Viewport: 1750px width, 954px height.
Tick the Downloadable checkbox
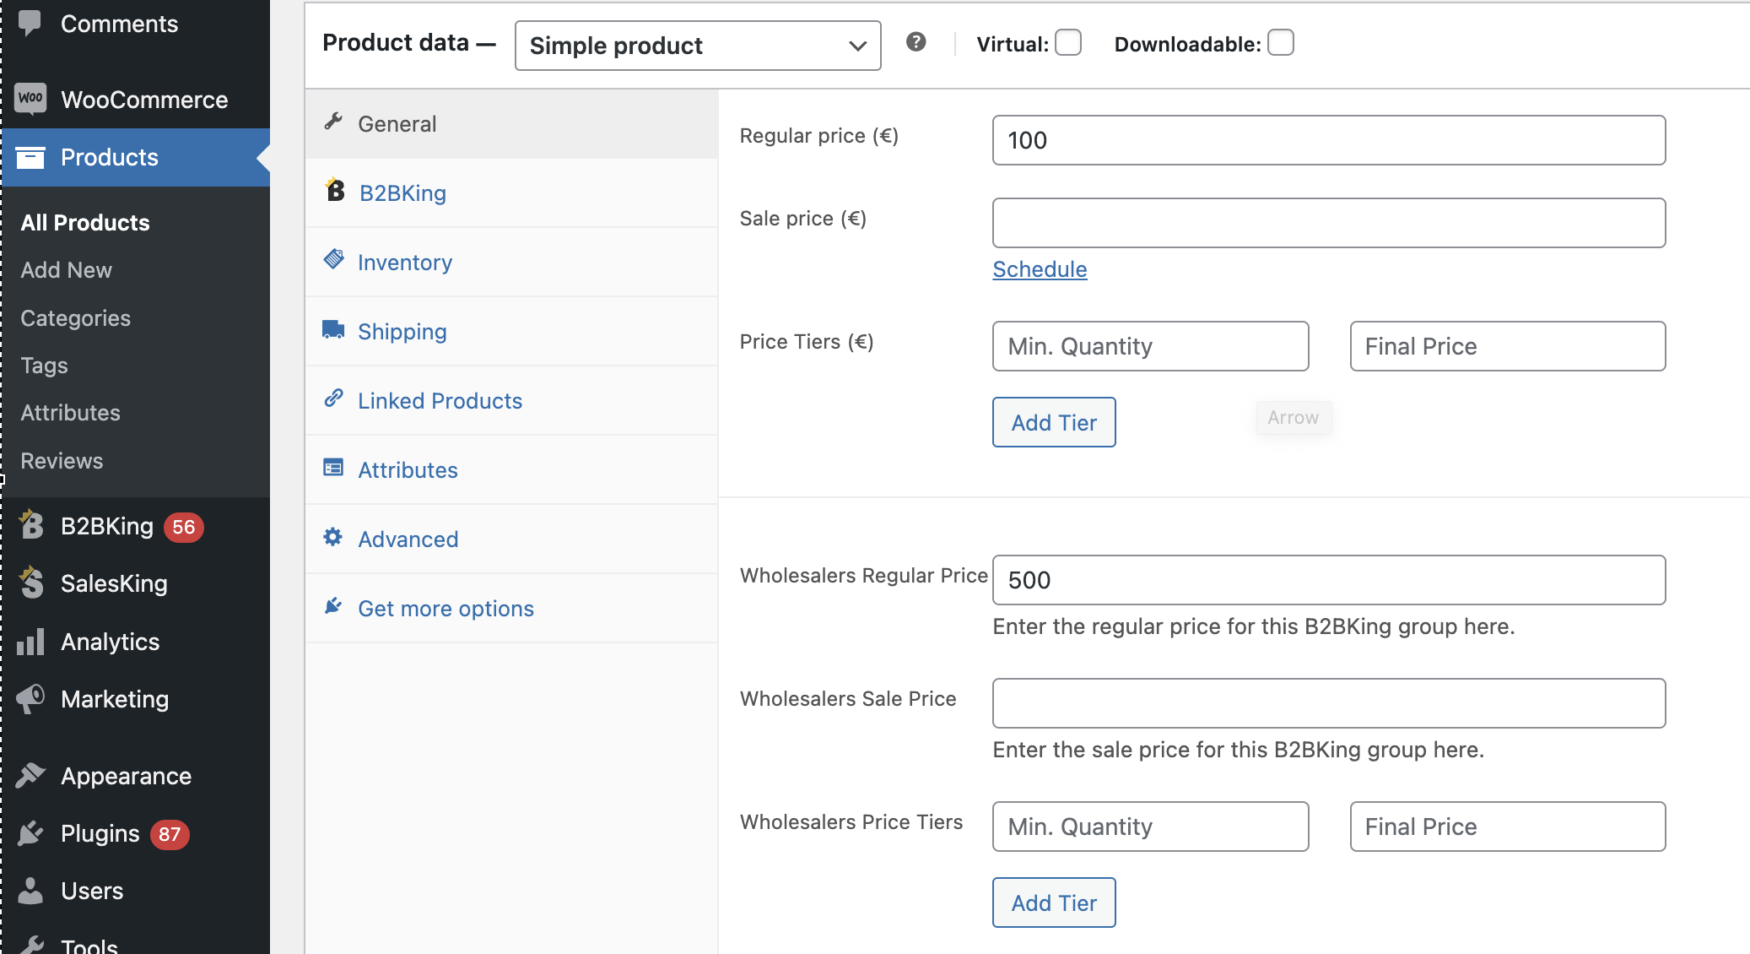1280,42
